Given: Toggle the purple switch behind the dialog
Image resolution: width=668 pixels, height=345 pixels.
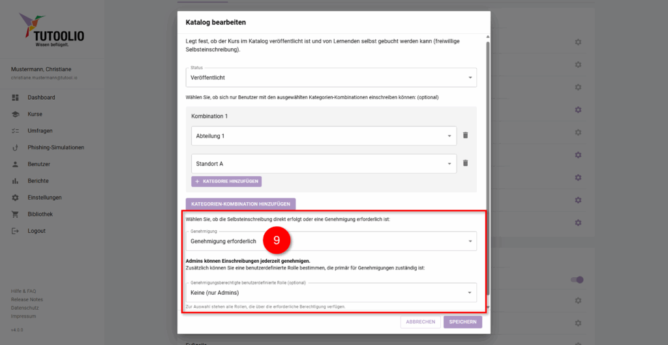Looking at the screenshot, I should pos(577,280).
